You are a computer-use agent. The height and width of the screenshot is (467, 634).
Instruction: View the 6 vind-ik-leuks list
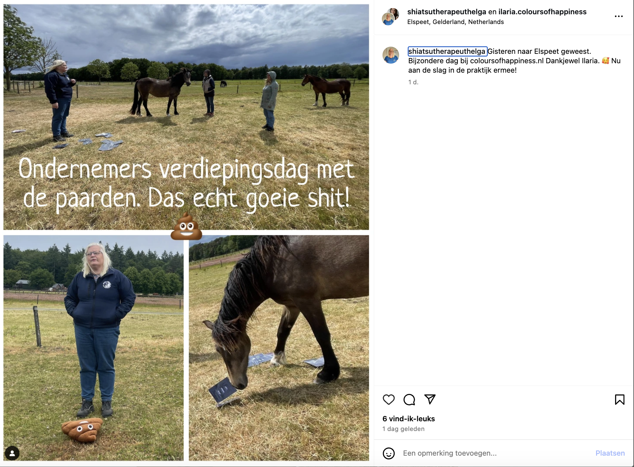point(408,419)
